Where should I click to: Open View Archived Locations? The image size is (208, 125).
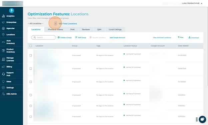pos(162,38)
